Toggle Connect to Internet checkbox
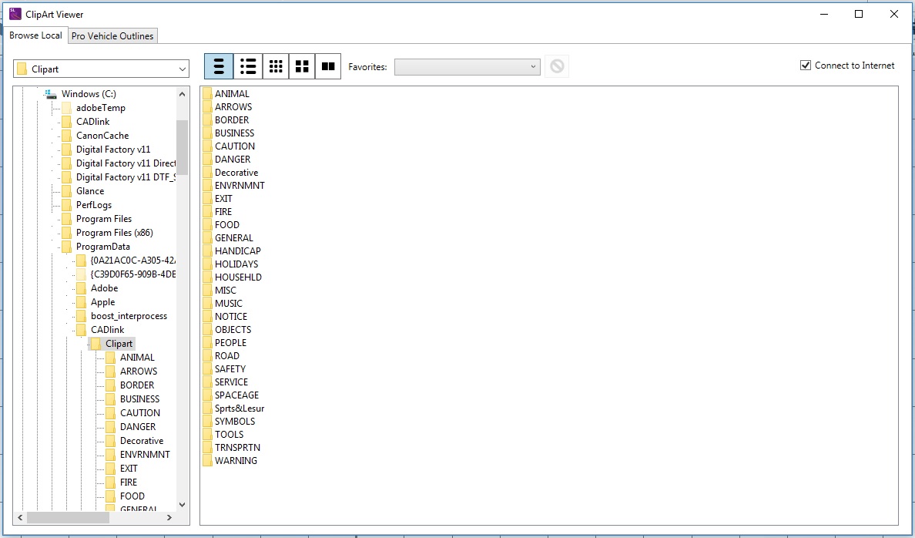Image resolution: width=915 pixels, height=538 pixels. click(806, 66)
